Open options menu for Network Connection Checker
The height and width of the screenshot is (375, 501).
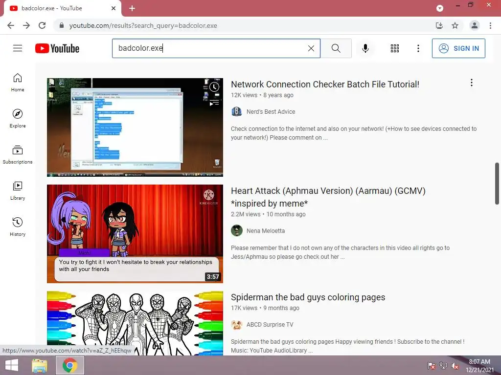coord(471,83)
